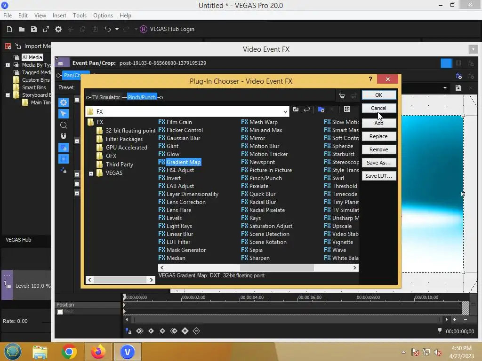Click the create keyframe plus diamond icon
Viewport: 482px width, 361px height.
185,331
